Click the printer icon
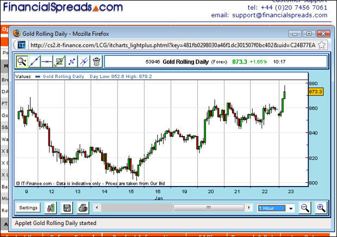Screen dimensions: 337x237 click(83, 208)
